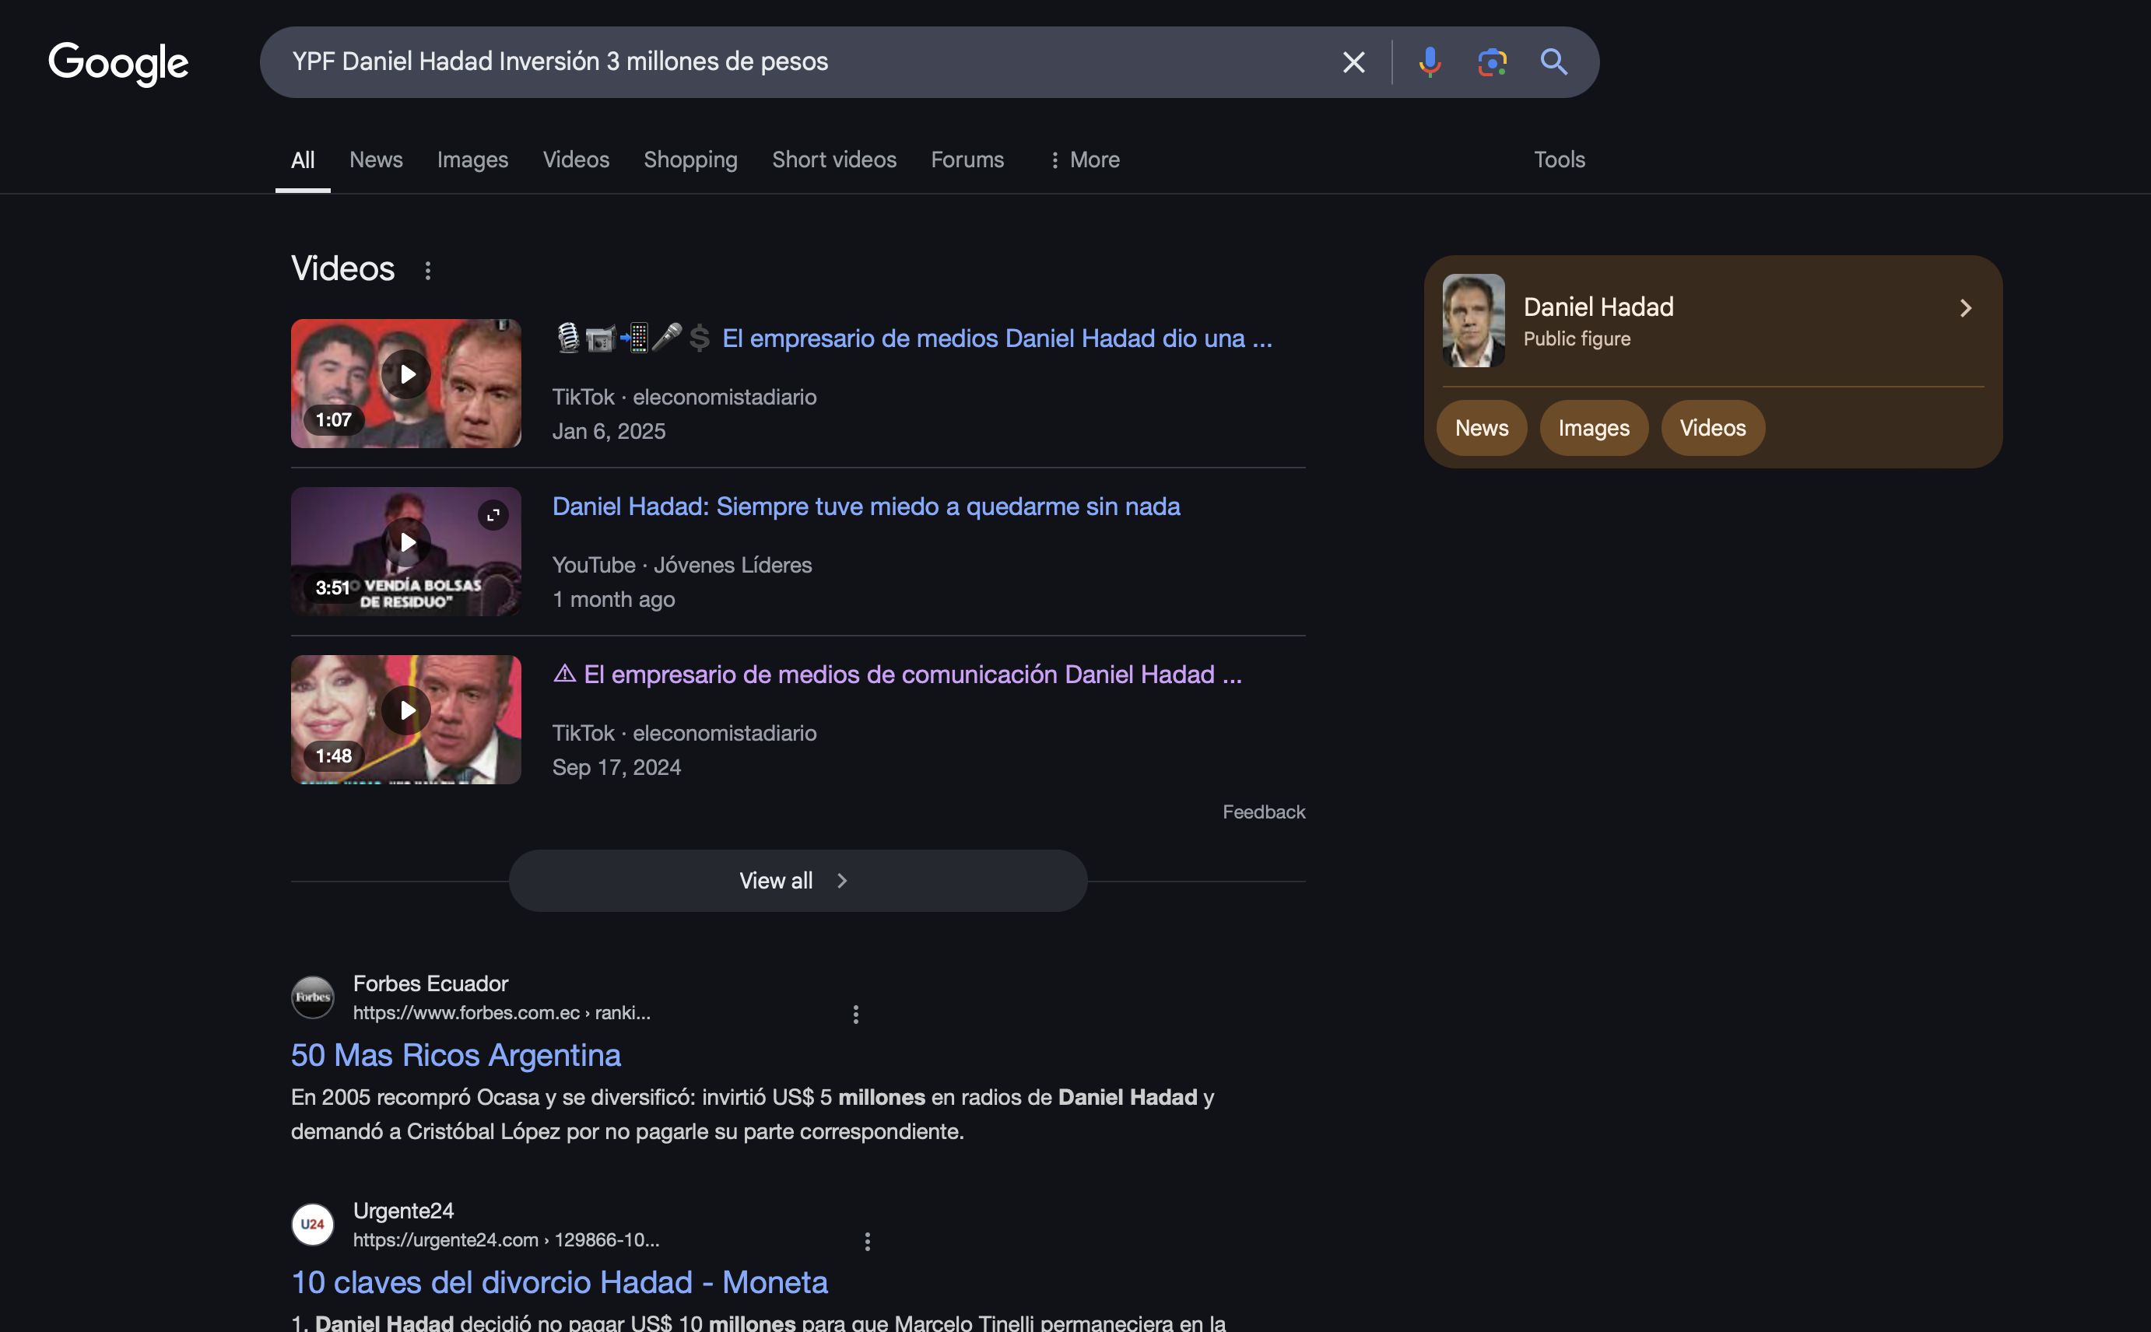Play the 1:48 TikTok video thumbnail
The image size is (2151, 1332).
[x=405, y=719]
